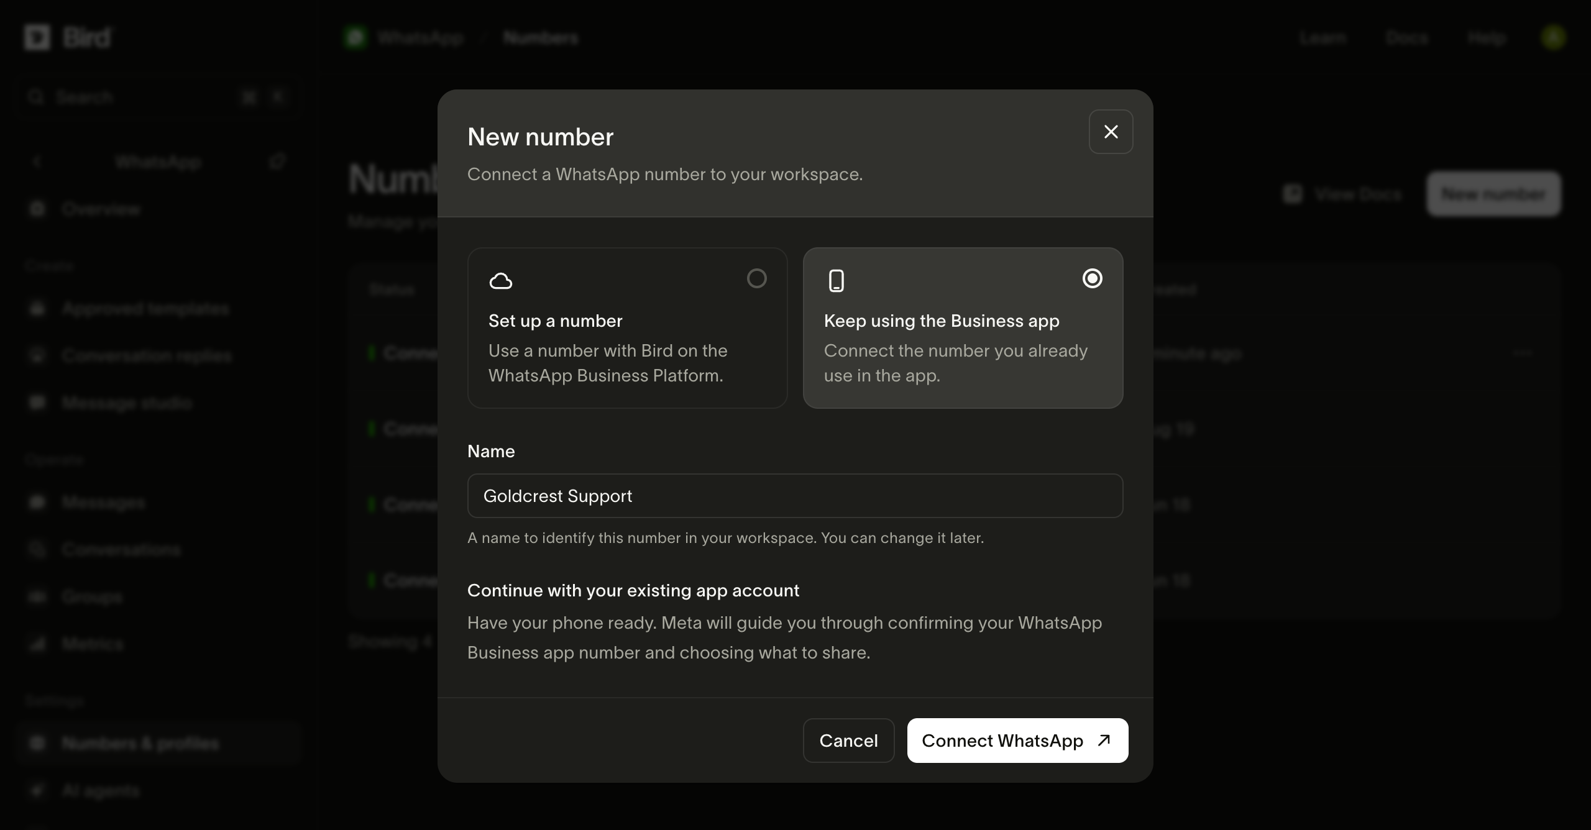Click Approved templates icon in sidebar

(37, 309)
